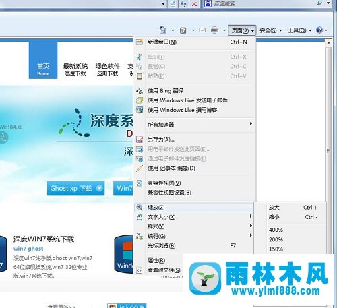The height and width of the screenshot is (308, 337).
Task: Set zoom level to 400%
Action: [x=290, y=230]
